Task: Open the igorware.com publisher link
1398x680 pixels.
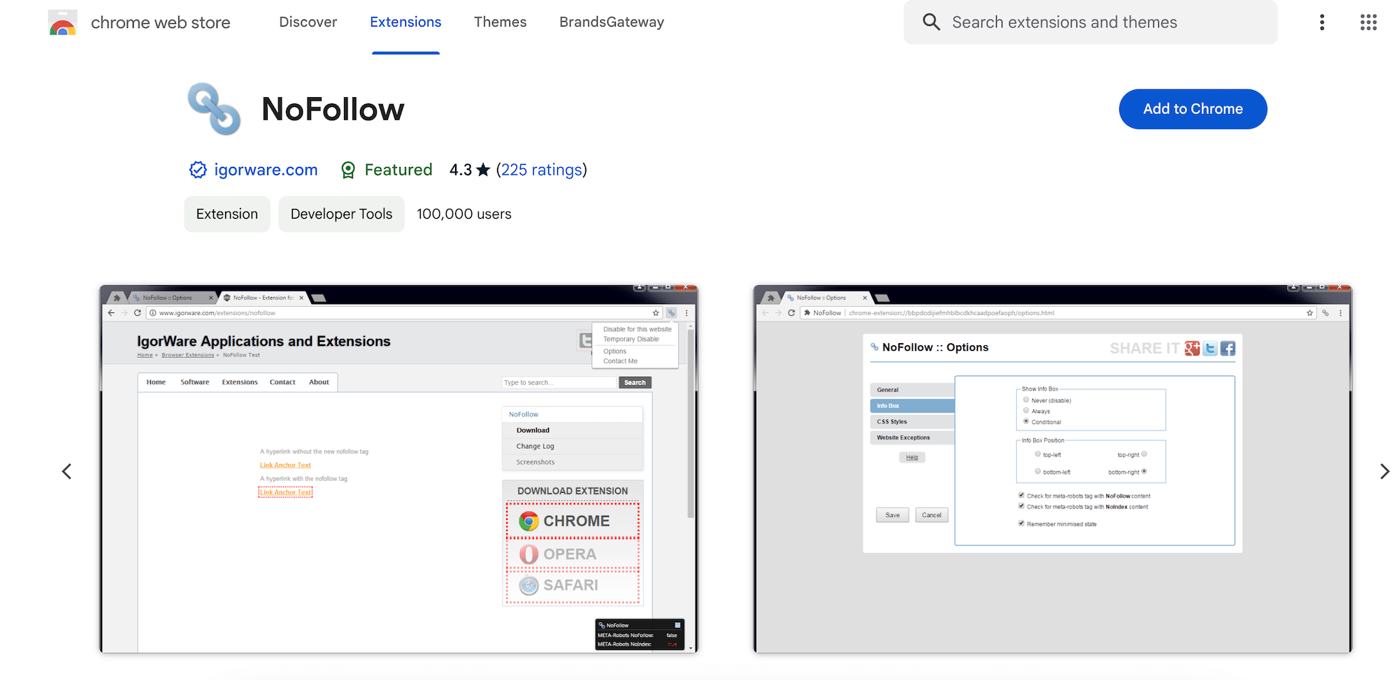Action: point(266,170)
